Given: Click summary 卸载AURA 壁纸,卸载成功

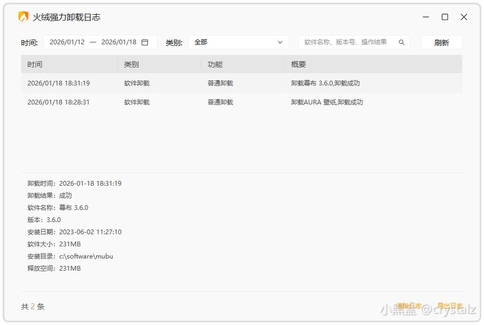Looking at the screenshot, I should point(327,102).
